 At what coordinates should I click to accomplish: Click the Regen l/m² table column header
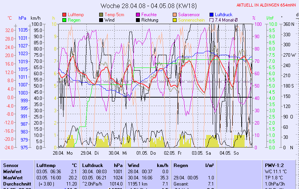[194, 165]
